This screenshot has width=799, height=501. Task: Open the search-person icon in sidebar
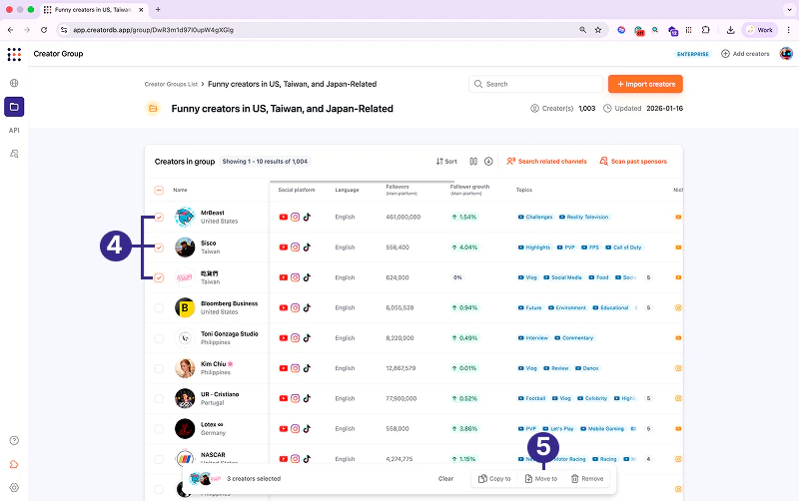(14, 154)
